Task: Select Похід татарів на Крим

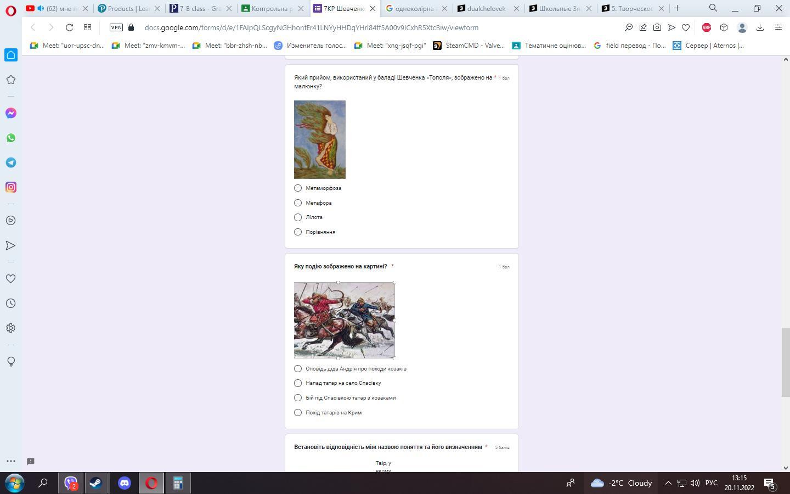Action: pyautogui.click(x=298, y=413)
